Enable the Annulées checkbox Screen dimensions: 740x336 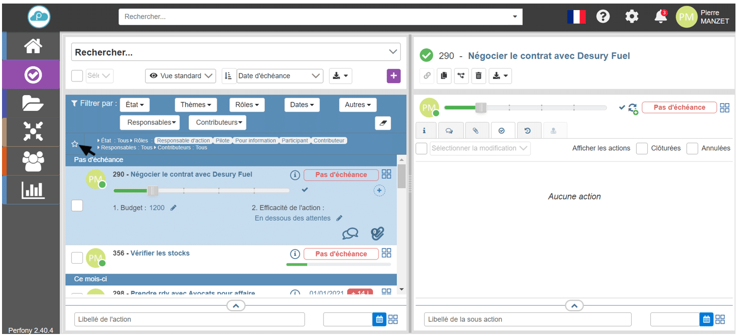pyautogui.click(x=692, y=148)
